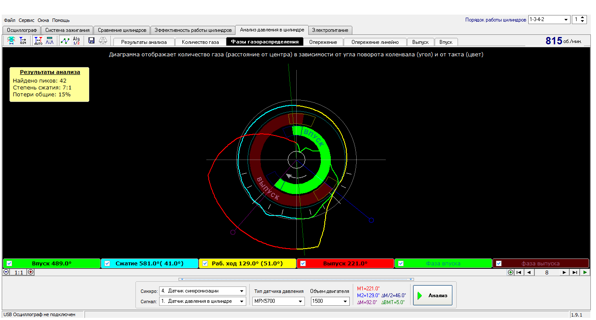Screen dimensions: 596x320
Task: Open the Синхро source dropdown
Action: [x=203, y=291]
